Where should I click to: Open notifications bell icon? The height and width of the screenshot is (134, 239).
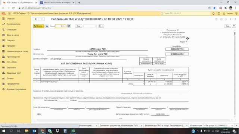click(x=213, y=13)
